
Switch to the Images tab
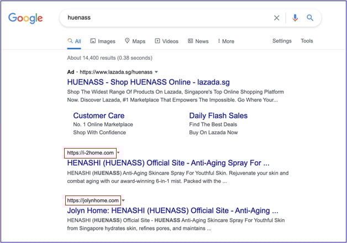pos(103,41)
